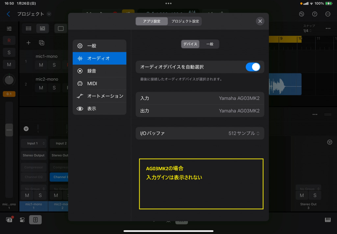Open the I/O バッファ 512 サンプル dropdown
Viewport: 337px width, 234px height.
click(244, 133)
